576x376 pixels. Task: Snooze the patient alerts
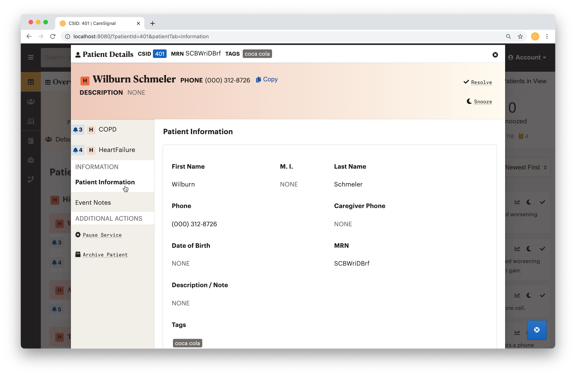[x=480, y=101]
